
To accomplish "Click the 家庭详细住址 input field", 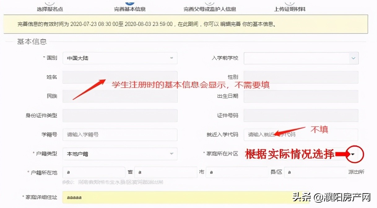I will 186,197.
